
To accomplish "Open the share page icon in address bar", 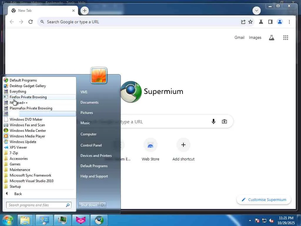I will tap(243, 22).
